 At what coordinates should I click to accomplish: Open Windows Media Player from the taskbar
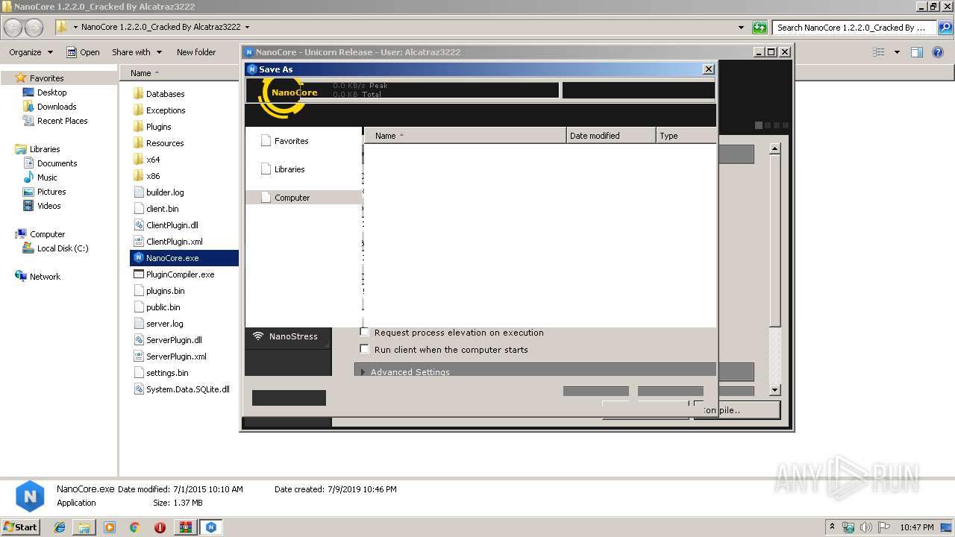click(110, 527)
